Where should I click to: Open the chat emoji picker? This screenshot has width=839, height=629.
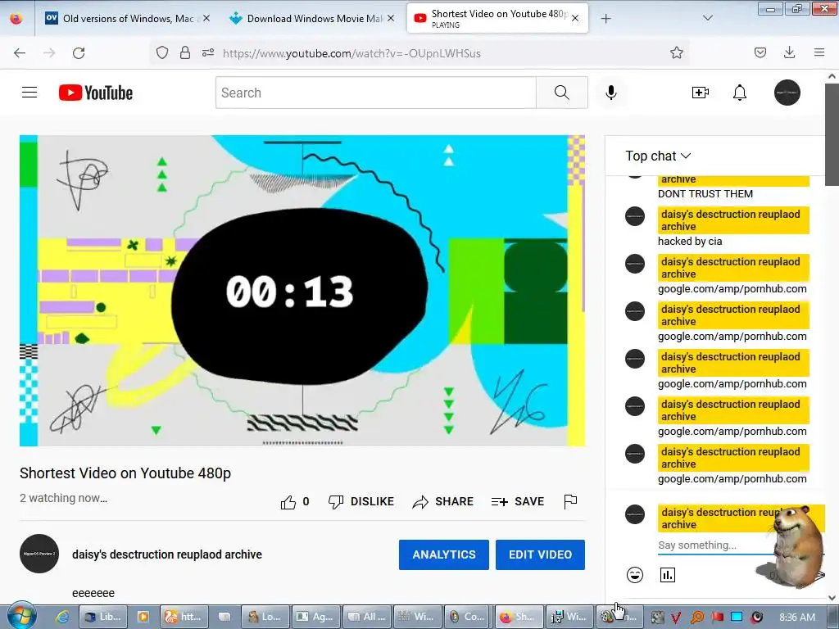click(635, 575)
